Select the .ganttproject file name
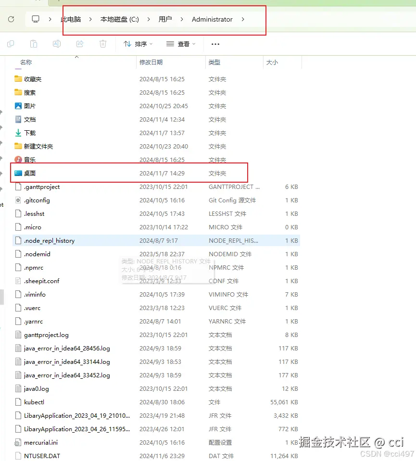The height and width of the screenshot is (461, 416). (x=42, y=187)
